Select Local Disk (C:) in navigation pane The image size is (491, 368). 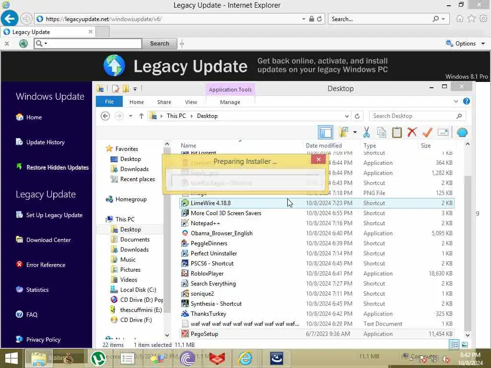138,290
